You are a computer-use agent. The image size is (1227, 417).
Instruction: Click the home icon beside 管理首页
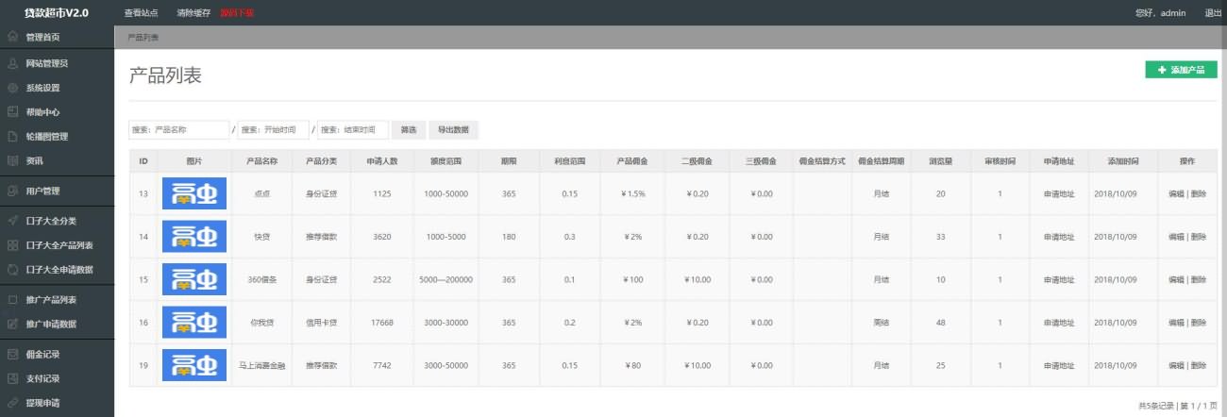[12, 37]
